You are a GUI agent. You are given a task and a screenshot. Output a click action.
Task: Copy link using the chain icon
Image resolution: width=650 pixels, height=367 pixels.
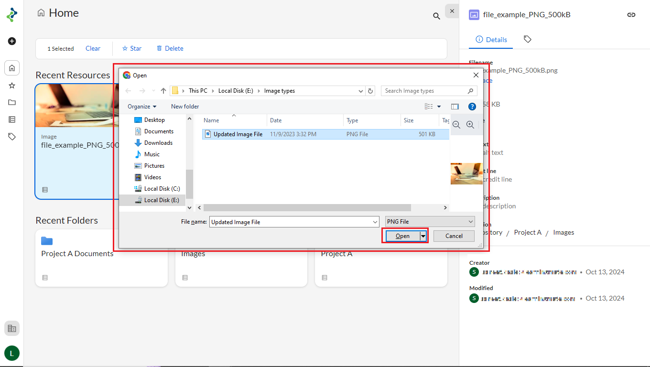click(x=631, y=15)
